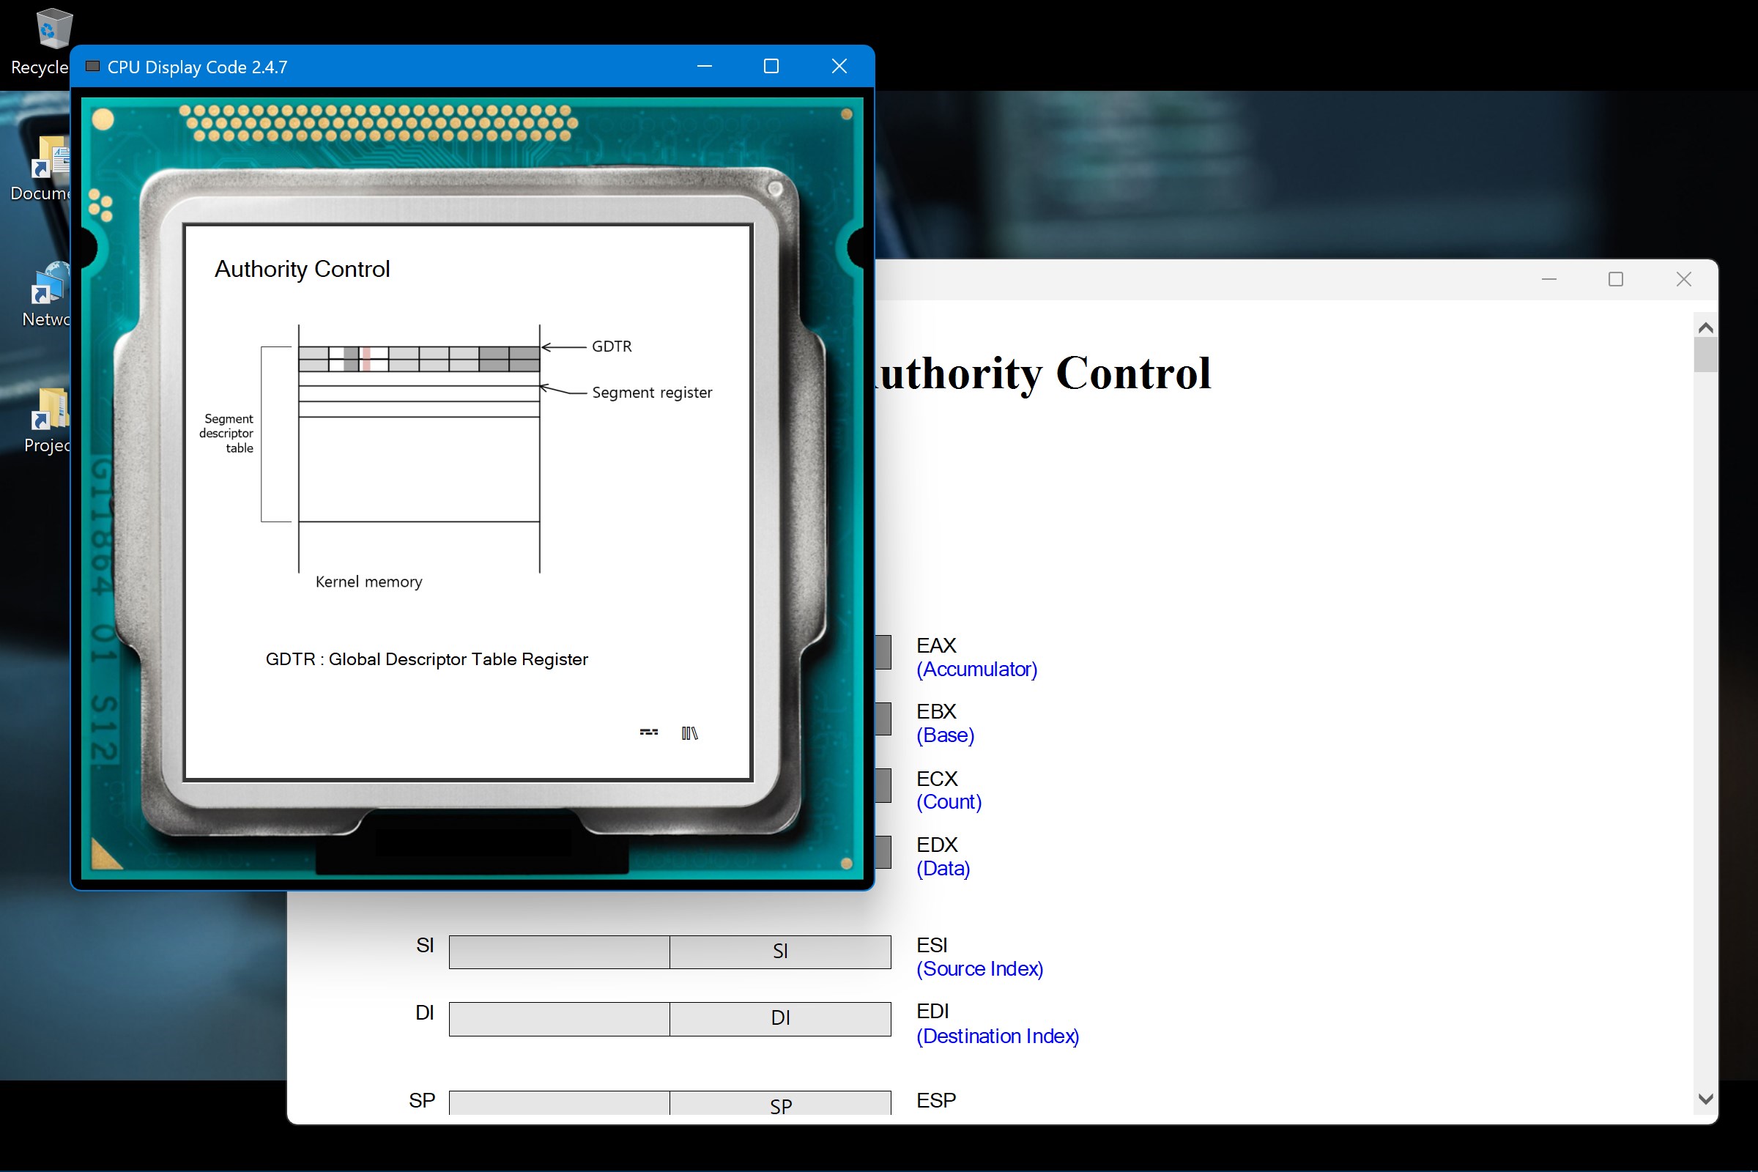Click the books library icon in CPU display
This screenshot has height=1172, width=1758.
coord(689,733)
